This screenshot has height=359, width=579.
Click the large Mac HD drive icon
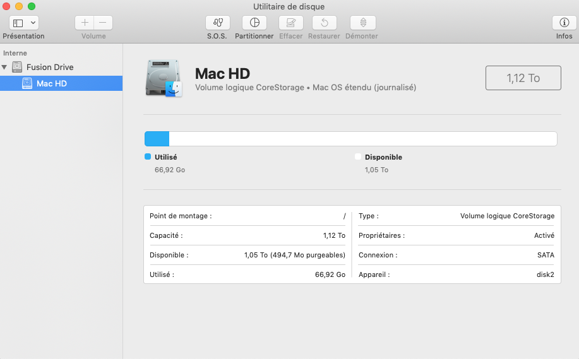[x=164, y=78]
